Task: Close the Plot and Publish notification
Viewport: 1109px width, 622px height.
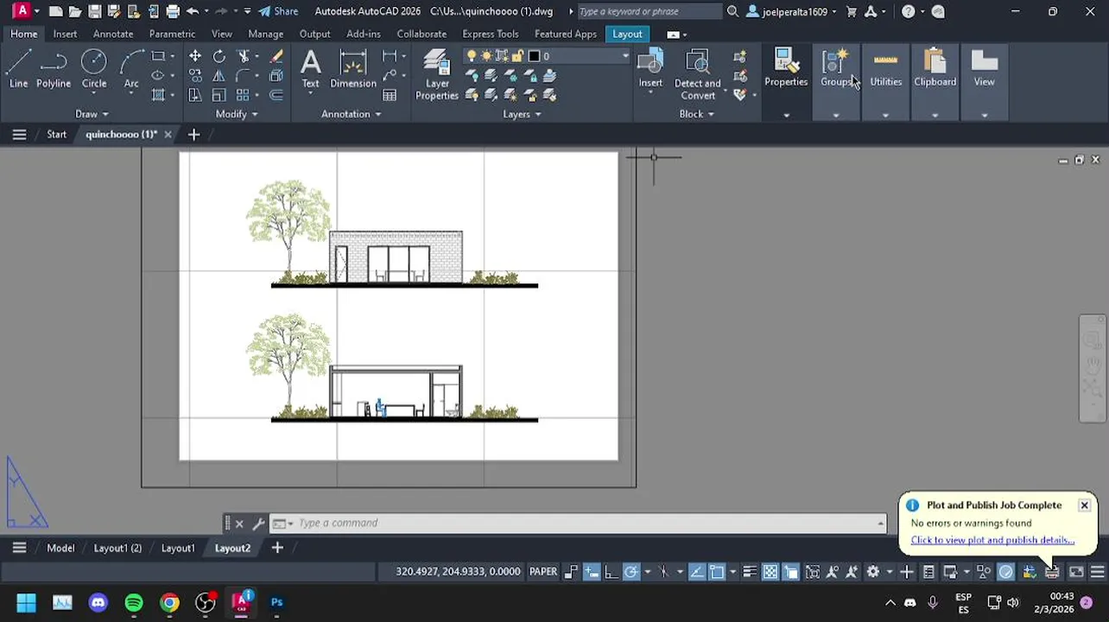Action: [x=1084, y=505]
